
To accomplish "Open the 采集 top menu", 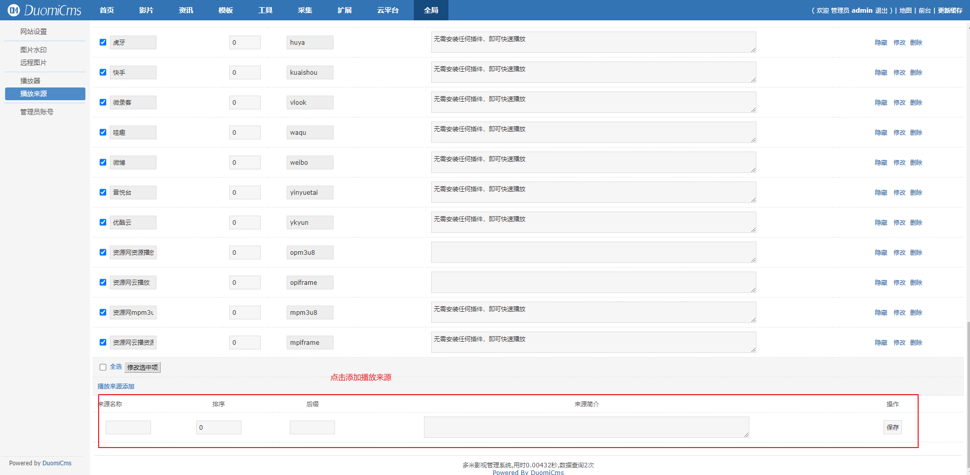I will pyautogui.click(x=305, y=10).
